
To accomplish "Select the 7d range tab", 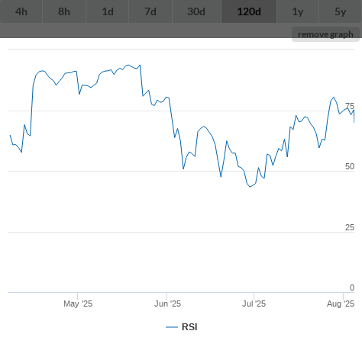I will [x=150, y=11].
